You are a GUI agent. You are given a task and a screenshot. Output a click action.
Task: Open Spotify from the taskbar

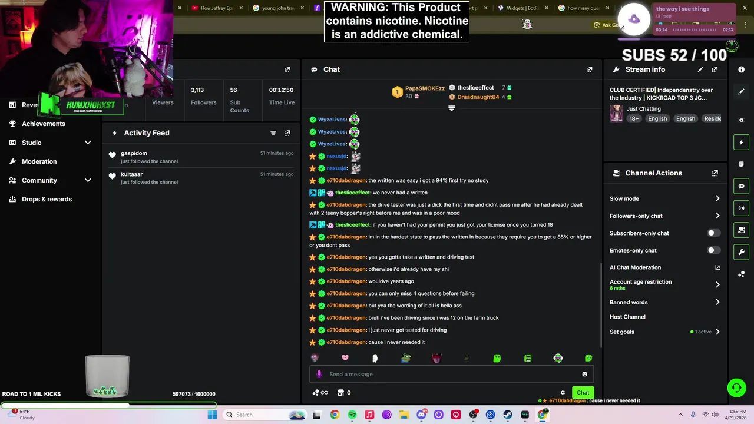click(352, 415)
